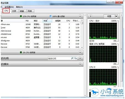Click the average CPU value 1.80
125x99 pixels.
[77, 24]
